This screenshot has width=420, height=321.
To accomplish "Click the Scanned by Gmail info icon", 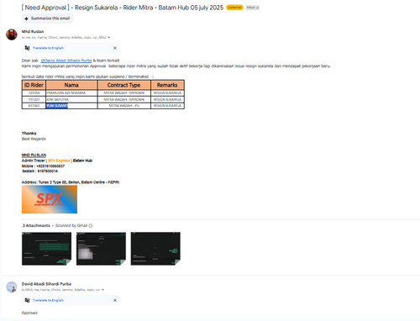I will 91,226.
